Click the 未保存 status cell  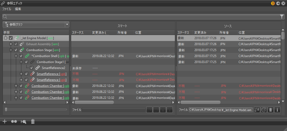point(77,68)
